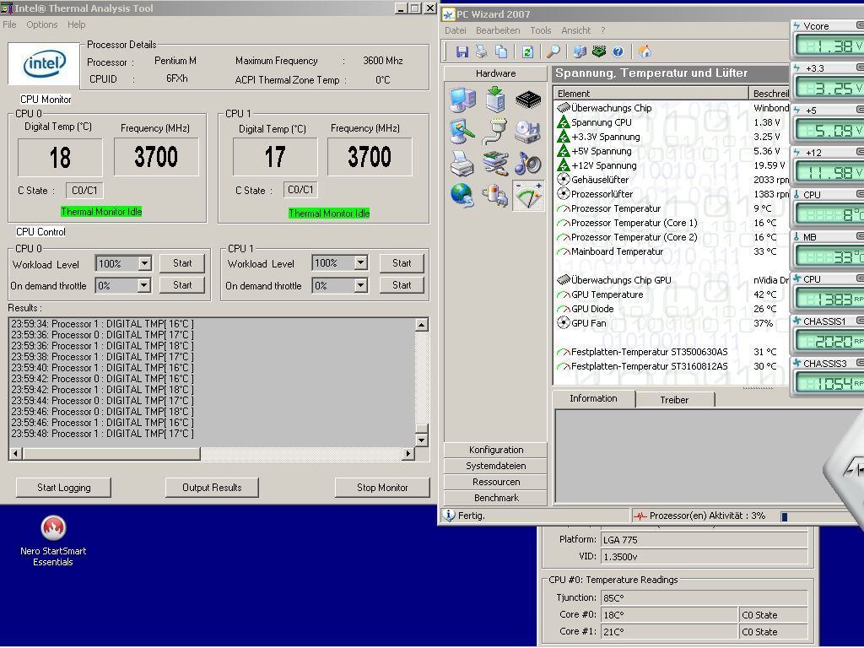
Task: Open the Ressourcen section
Action: pos(496,482)
